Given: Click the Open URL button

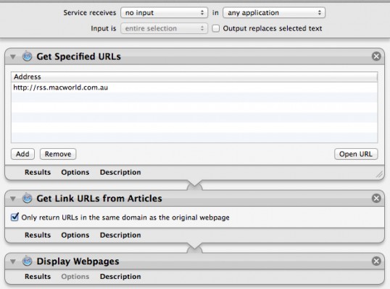Looking at the screenshot, I should tap(356, 154).
